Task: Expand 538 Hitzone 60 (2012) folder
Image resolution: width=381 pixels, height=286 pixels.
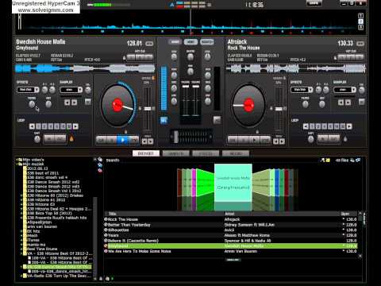Action: 21,195
